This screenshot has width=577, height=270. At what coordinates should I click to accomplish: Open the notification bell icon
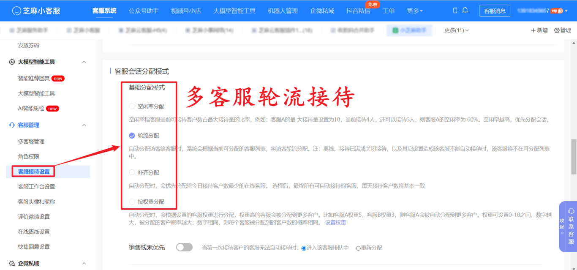(x=465, y=10)
